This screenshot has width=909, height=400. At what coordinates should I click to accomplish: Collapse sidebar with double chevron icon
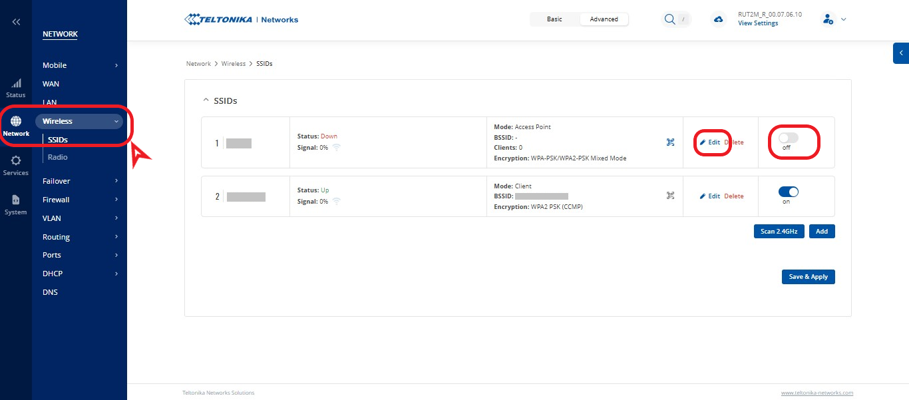(x=16, y=22)
